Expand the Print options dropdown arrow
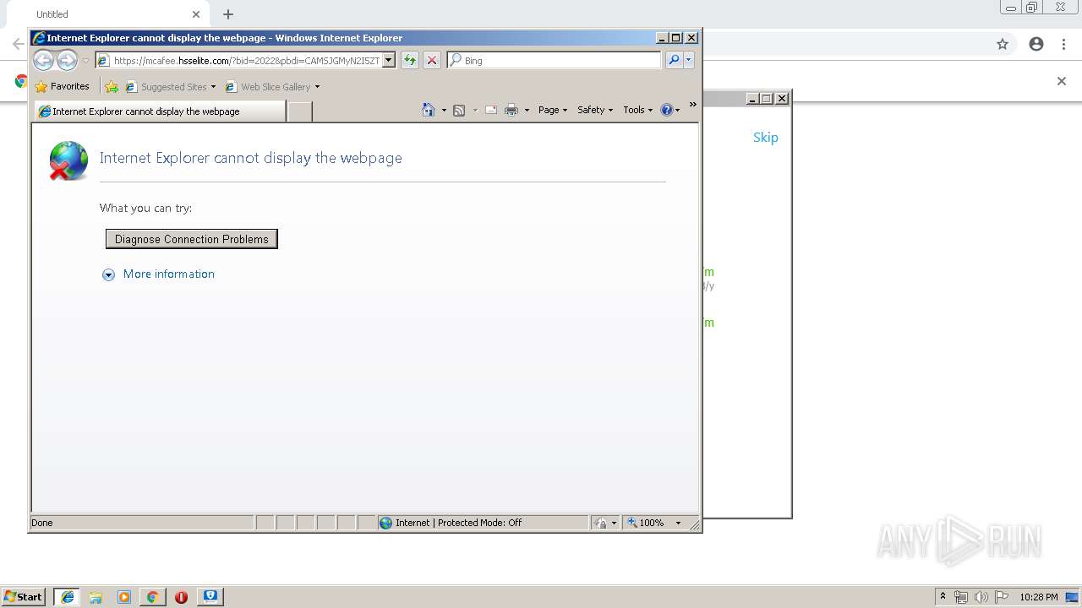 [527, 111]
